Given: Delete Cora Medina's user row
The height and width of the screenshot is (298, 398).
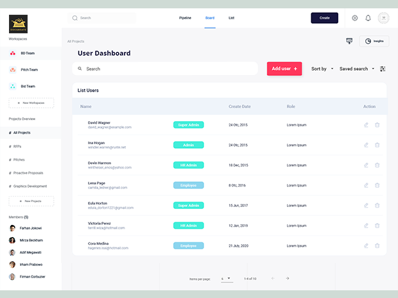Looking at the screenshot, I should coord(377,246).
